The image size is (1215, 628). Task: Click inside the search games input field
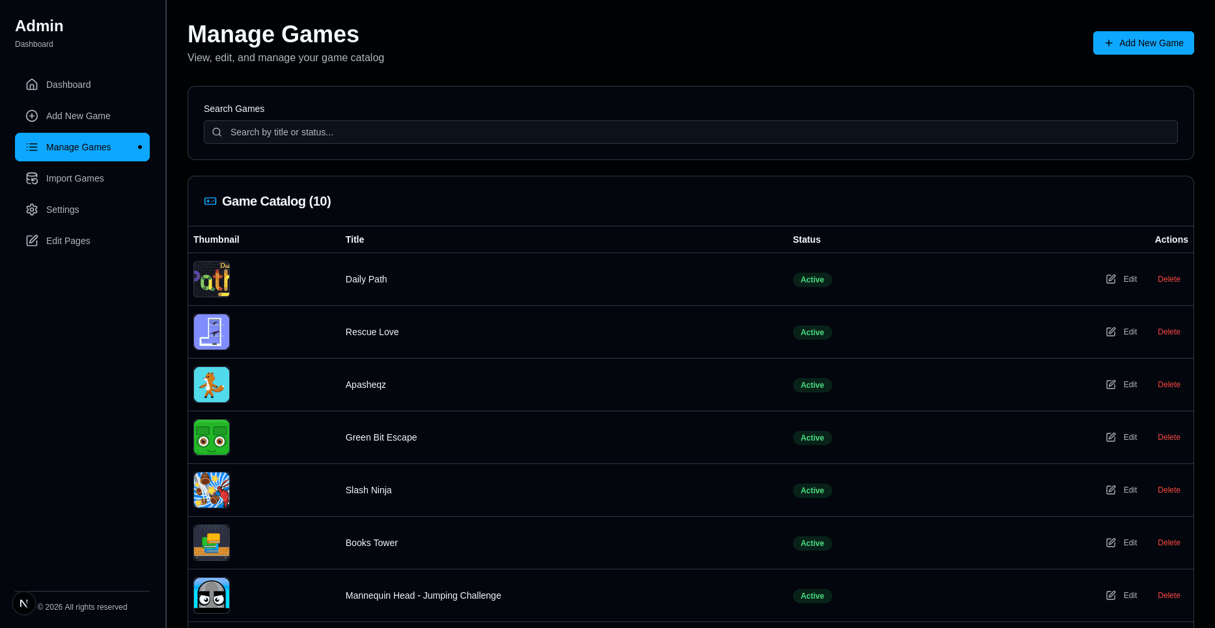pos(690,132)
